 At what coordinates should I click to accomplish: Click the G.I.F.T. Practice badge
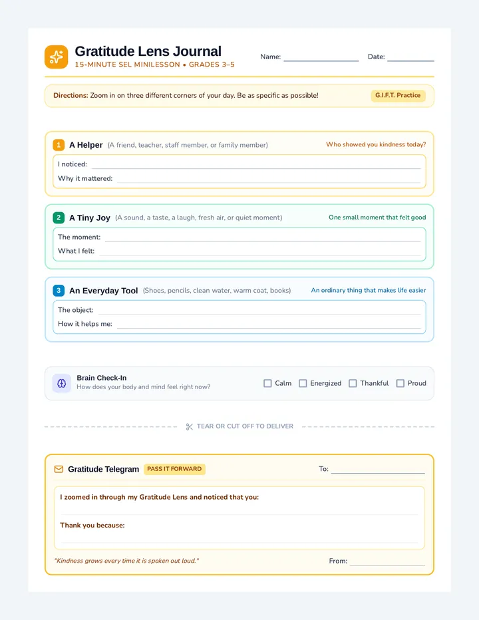click(398, 95)
